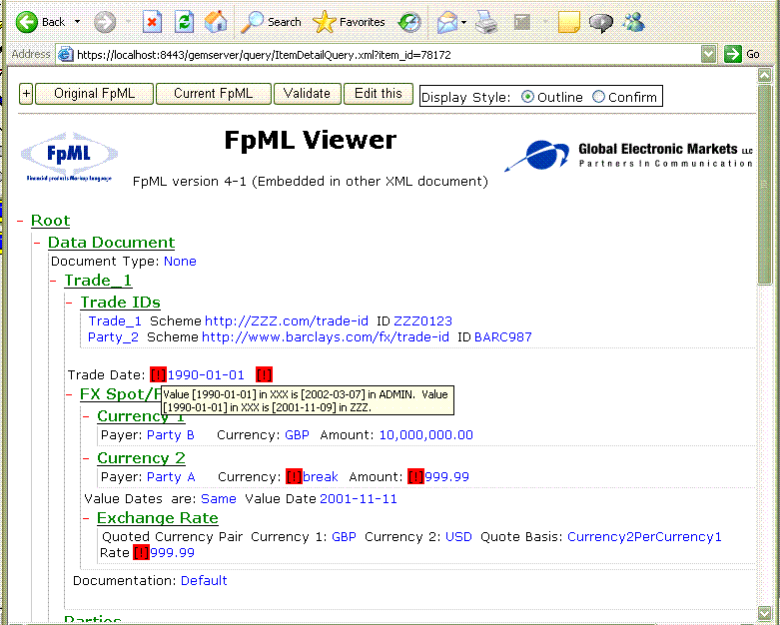Open Favorites with the star icon

(x=349, y=22)
